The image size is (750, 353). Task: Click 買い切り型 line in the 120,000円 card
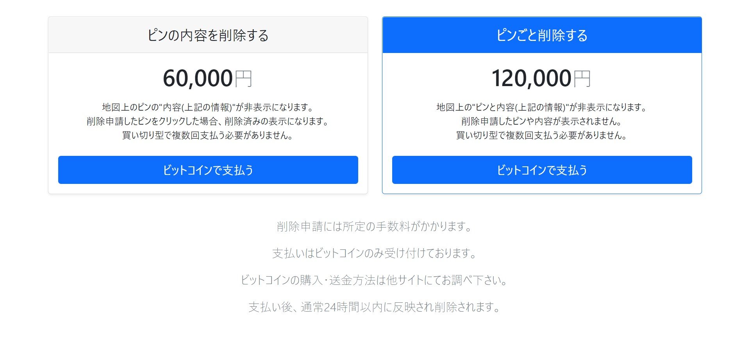pyautogui.click(x=542, y=135)
